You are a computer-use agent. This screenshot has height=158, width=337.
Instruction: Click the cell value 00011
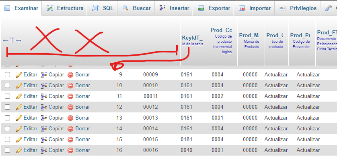[150, 96]
